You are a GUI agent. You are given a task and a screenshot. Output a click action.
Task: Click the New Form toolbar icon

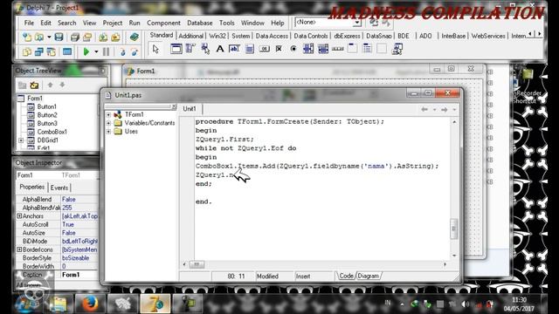pyautogui.click(x=67, y=52)
